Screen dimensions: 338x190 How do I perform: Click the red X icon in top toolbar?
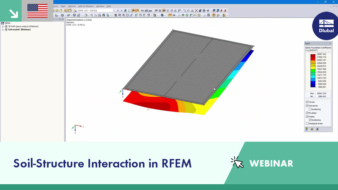(x=196, y=10)
